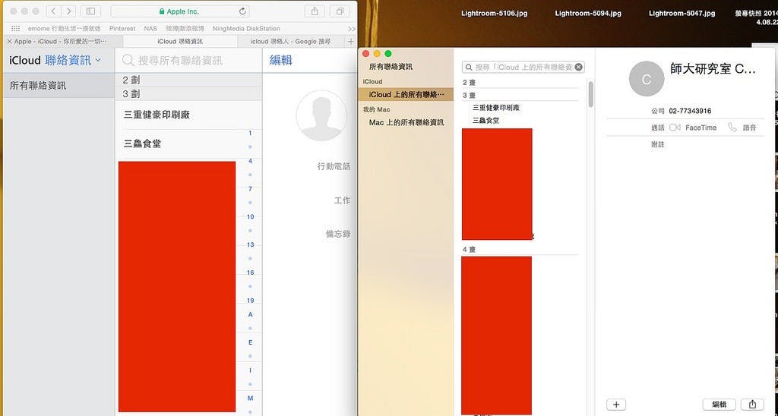Switch to the iCloud 聯絡資訊 tab

click(x=180, y=42)
